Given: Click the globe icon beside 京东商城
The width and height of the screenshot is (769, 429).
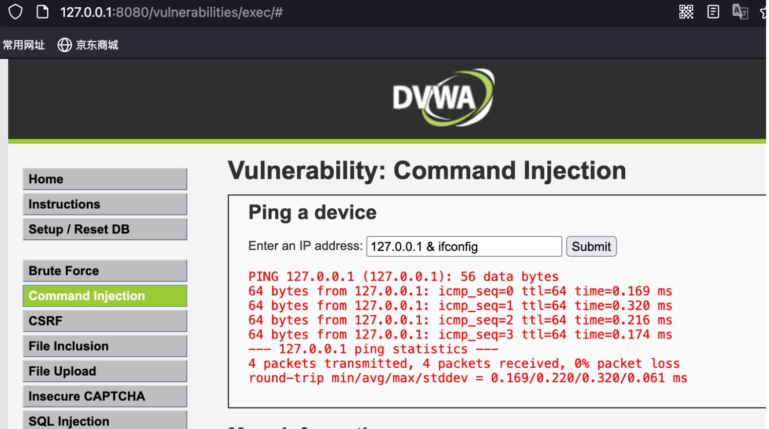Looking at the screenshot, I should 65,45.
